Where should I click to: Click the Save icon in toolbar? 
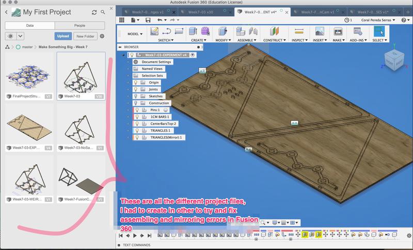click(148, 20)
